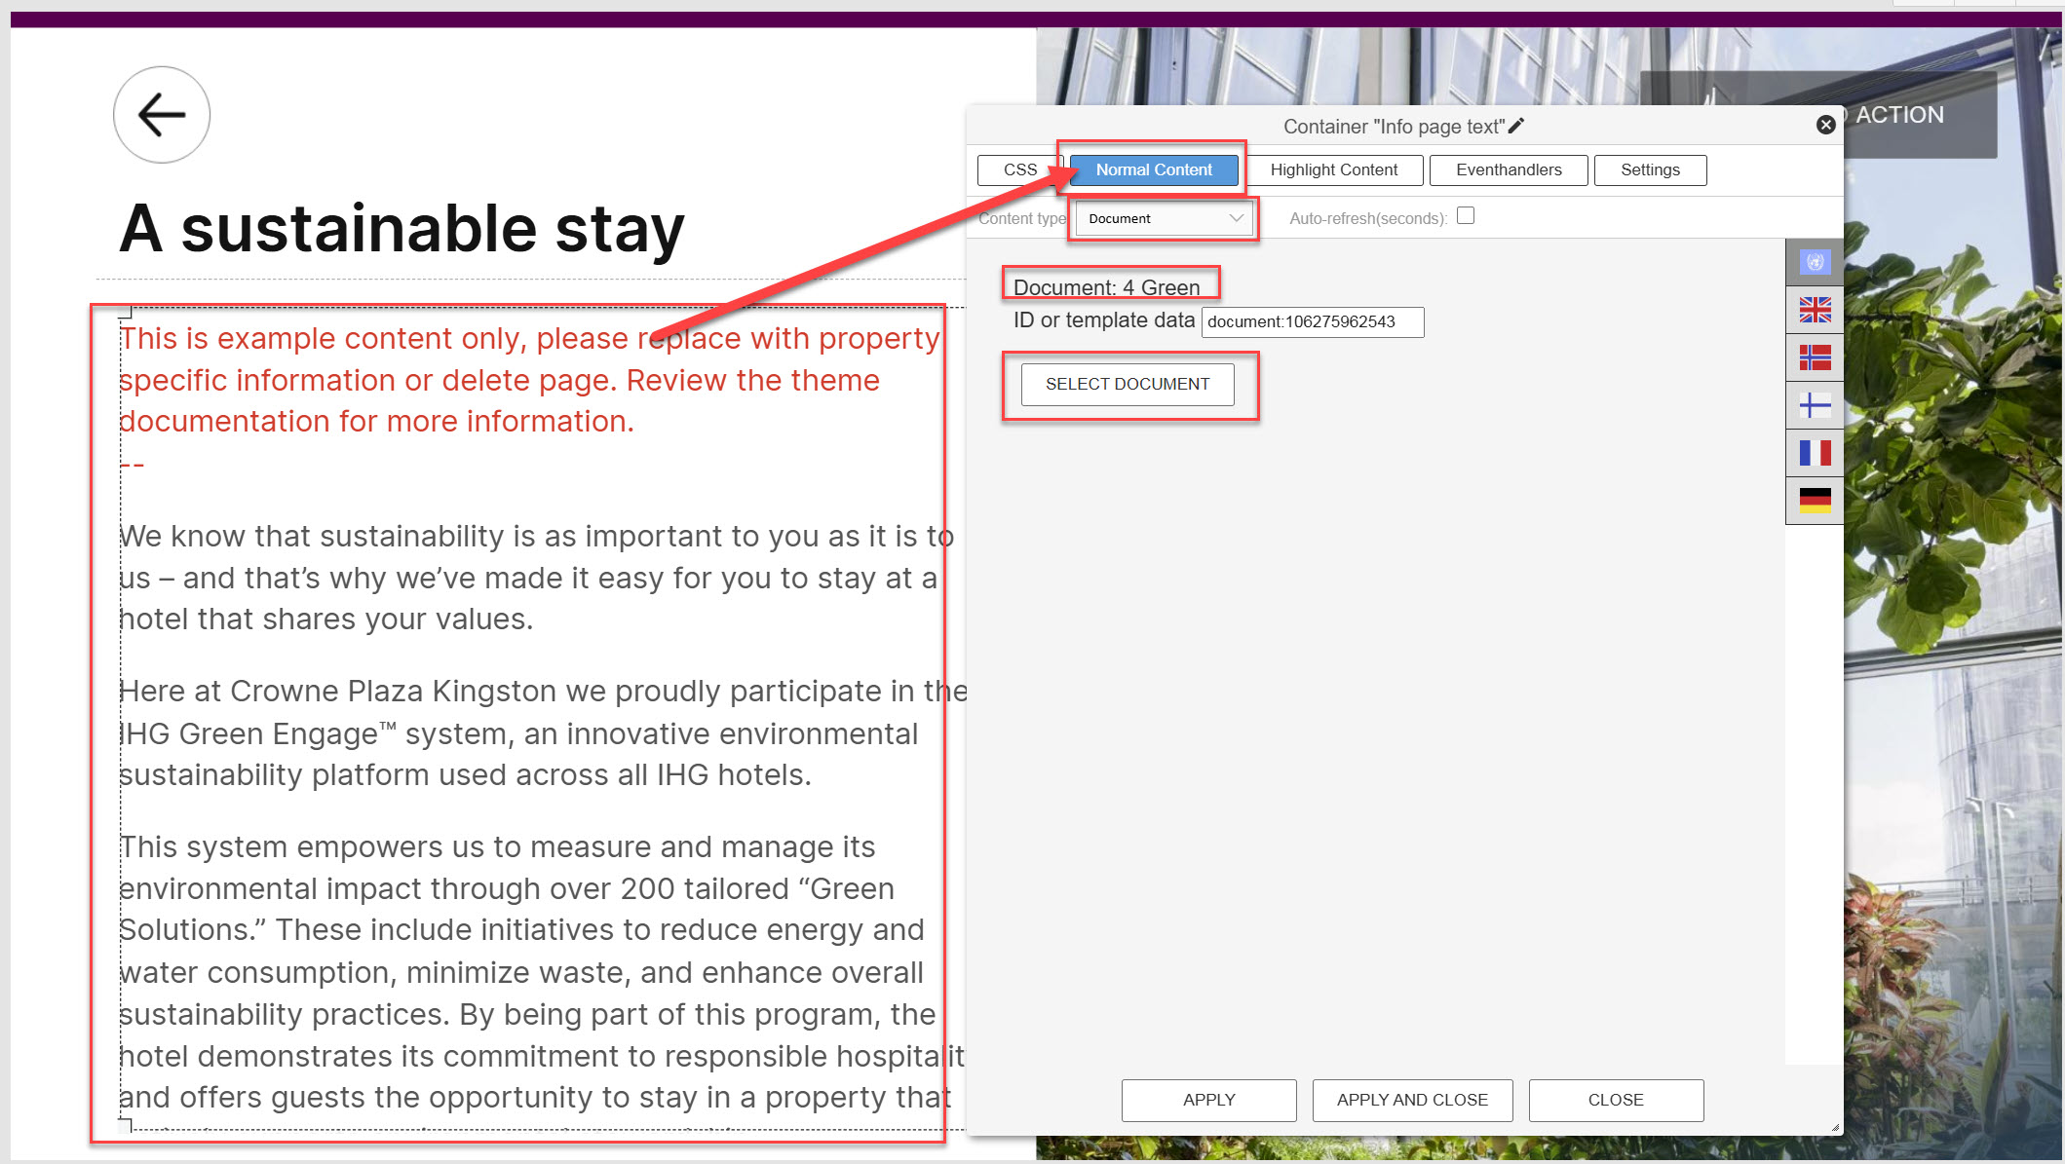
Task: Close the container dialog with X
Action: click(1825, 125)
